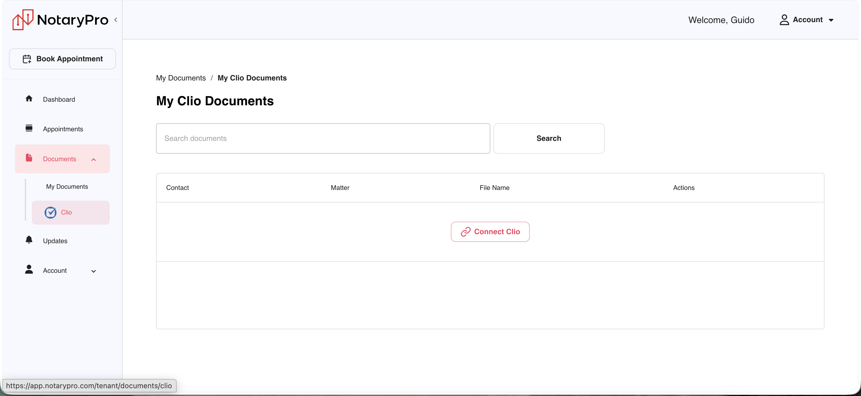Click the Appointments list icon

click(29, 128)
